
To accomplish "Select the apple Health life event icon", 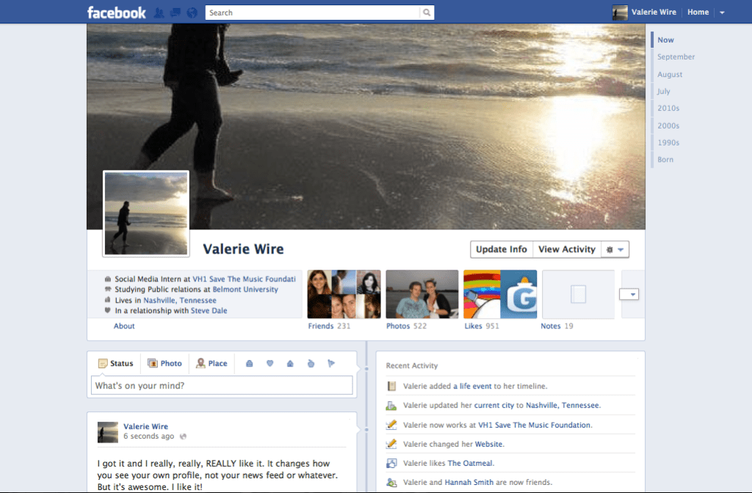I will (x=311, y=364).
